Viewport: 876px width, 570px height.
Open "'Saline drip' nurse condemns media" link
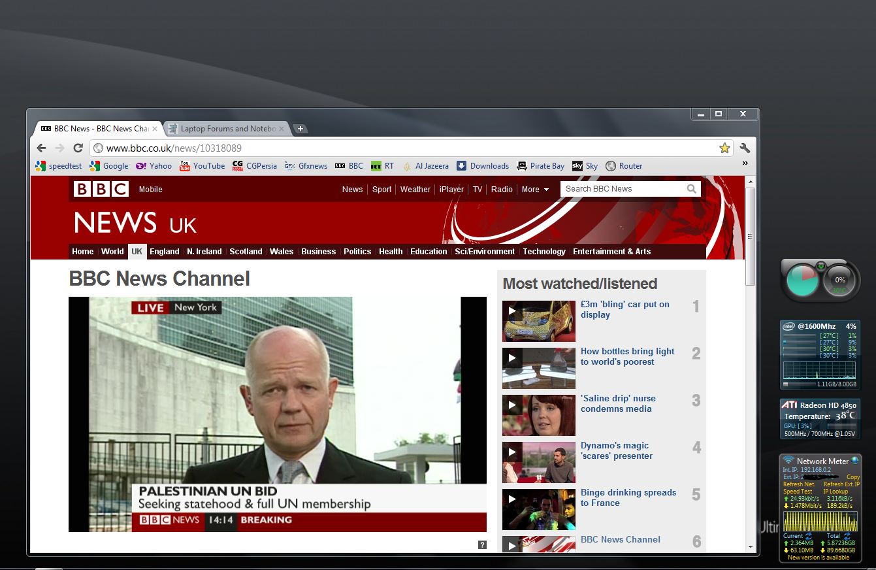618,403
